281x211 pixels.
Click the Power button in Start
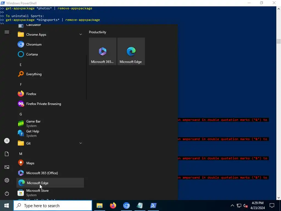(x=7, y=193)
